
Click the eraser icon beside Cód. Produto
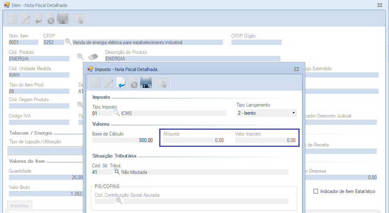[93, 56]
